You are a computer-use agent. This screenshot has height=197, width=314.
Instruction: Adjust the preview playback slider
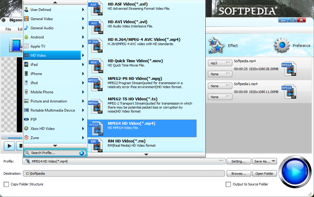(x=21, y=138)
